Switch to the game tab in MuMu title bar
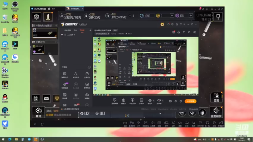Image resolution: width=253 pixels, height=142 pixels. pyautogui.click(x=75, y=9)
